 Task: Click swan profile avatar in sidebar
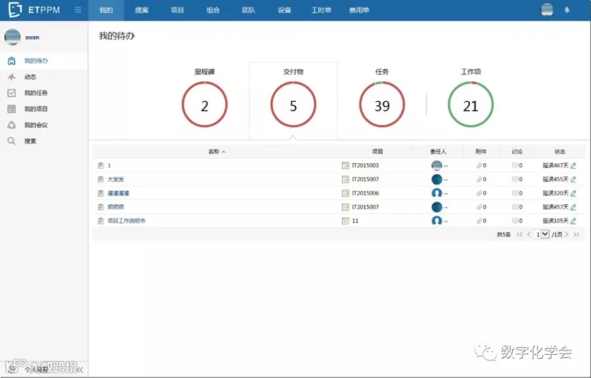coord(12,37)
